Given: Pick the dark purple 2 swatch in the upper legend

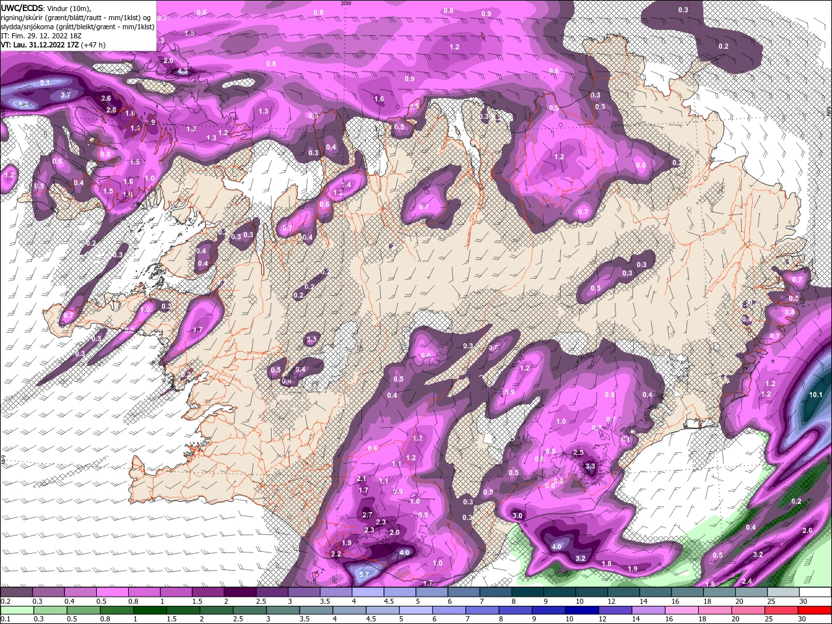Looking at the screenshot, I should pos(240,592).
